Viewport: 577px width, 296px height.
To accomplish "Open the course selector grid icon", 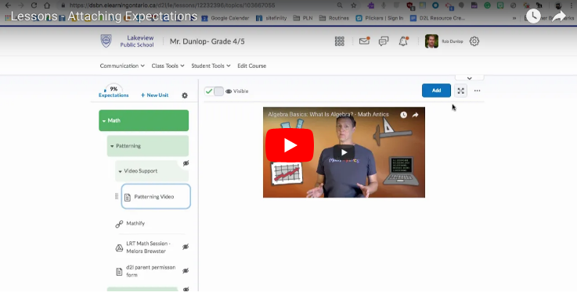I will (x=339, y=41).
